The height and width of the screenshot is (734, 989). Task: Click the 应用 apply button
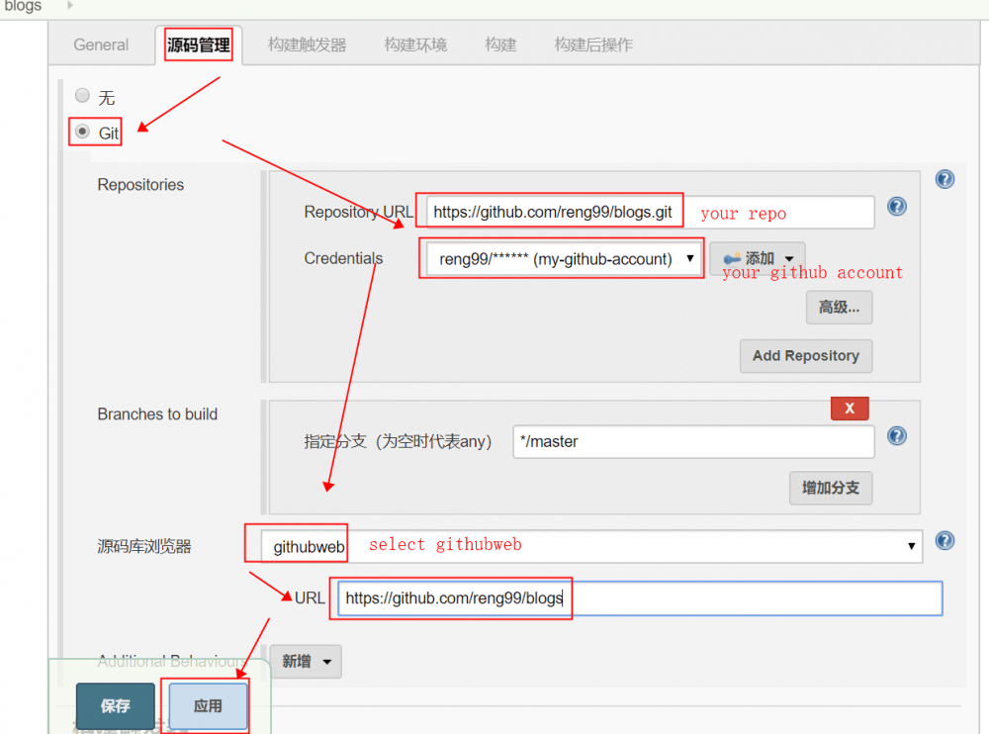206,704
